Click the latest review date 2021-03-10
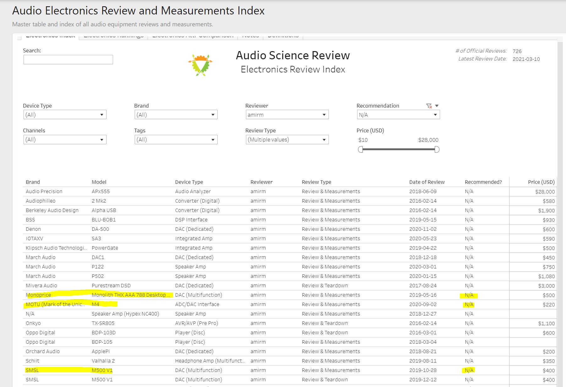Screen dimensions: 566x387 pos(526,59)
